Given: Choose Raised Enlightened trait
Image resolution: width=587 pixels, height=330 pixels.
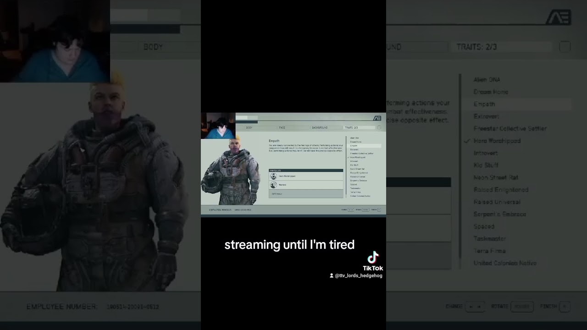Looking at the screenshot, I should coord(359,173).
